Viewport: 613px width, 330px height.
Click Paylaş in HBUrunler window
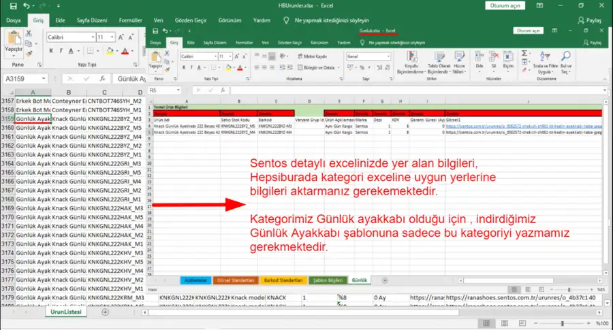pos(590,20)
